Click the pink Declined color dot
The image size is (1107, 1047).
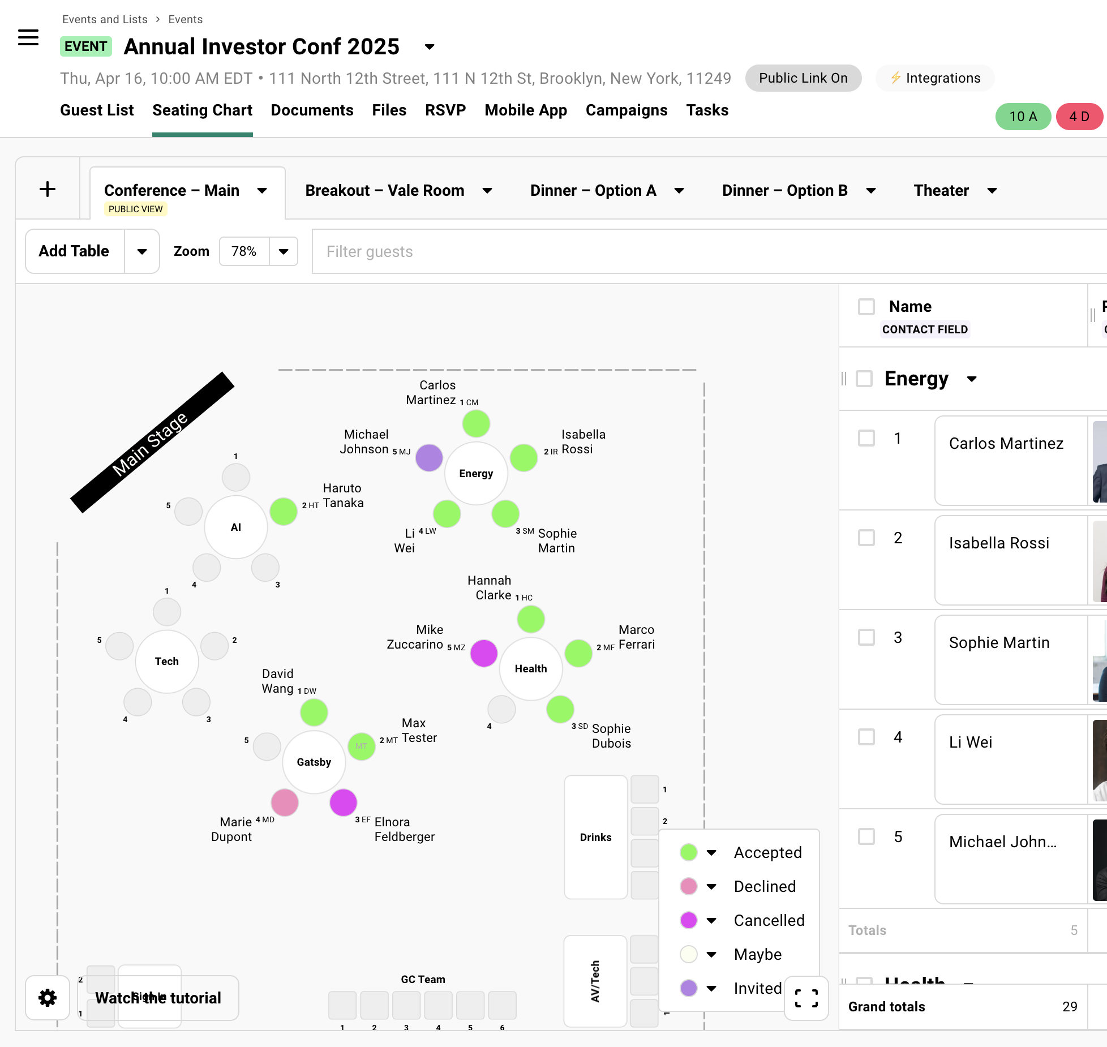(x=688, y=886)
